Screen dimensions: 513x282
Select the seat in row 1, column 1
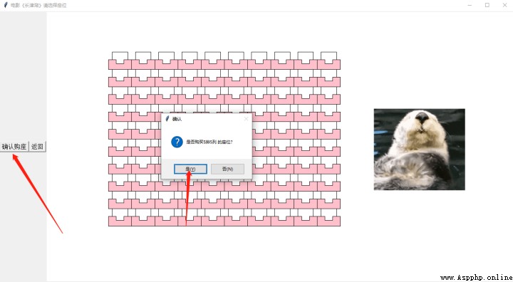(x=120, y=61)
